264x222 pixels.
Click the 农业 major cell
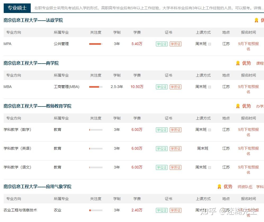pos(57,210)
